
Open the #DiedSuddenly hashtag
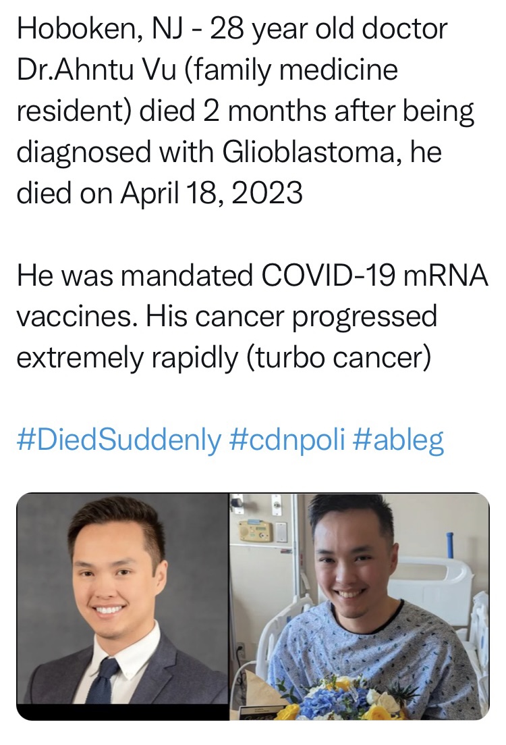click(x=119, y=439)
